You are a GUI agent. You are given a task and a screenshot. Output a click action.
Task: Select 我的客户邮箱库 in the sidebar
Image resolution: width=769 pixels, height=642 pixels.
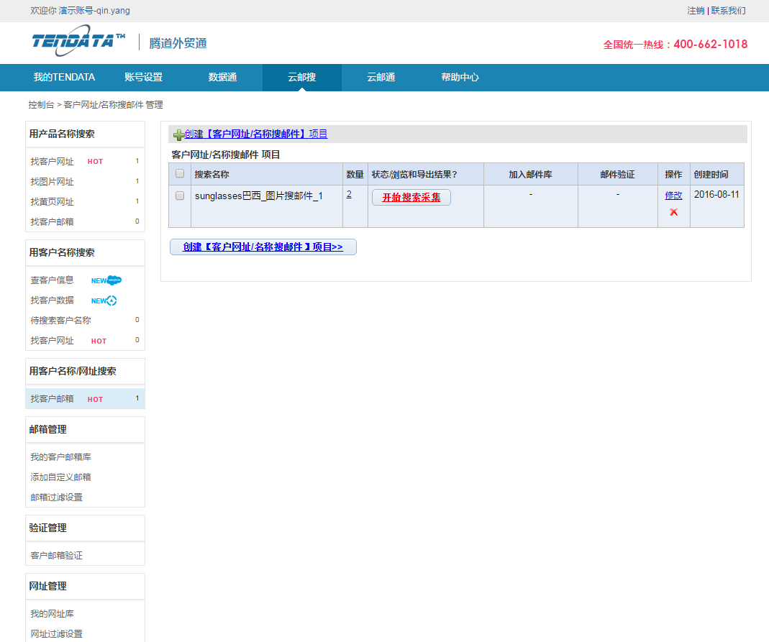pyautogui.click(x=60, y=457)
